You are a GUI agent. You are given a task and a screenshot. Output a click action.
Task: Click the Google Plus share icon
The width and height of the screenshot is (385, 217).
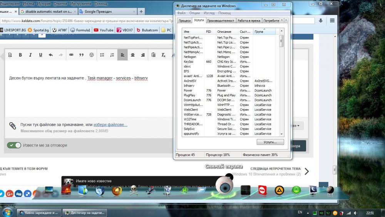point(10,193)
